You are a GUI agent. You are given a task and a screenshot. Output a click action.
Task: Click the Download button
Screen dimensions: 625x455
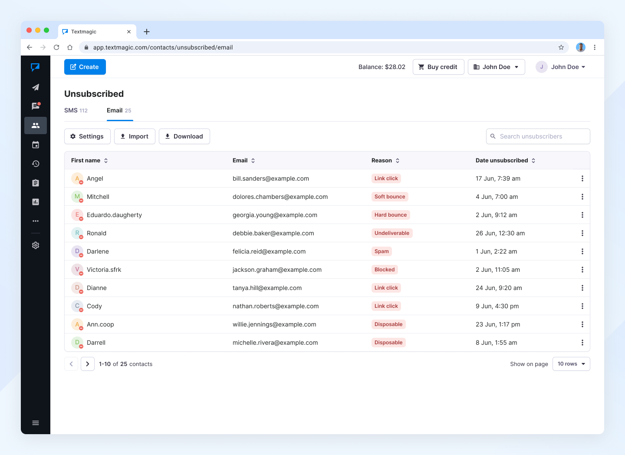click(184, 136)
